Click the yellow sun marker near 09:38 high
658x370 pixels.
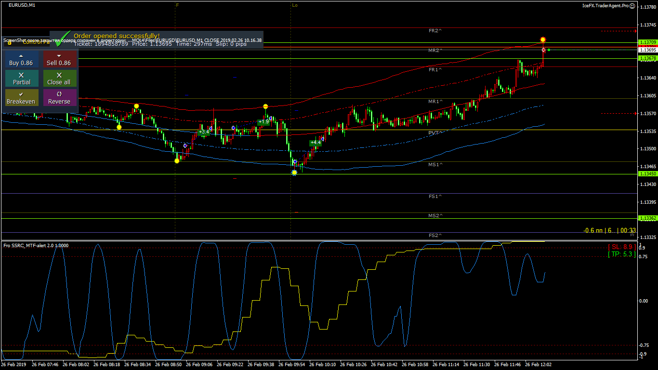[265, 106]
